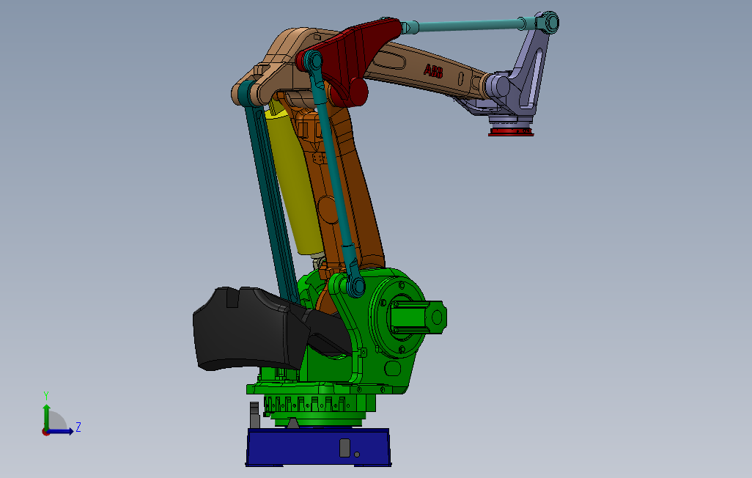Select the green protruding axis motor

pos(419,317)
